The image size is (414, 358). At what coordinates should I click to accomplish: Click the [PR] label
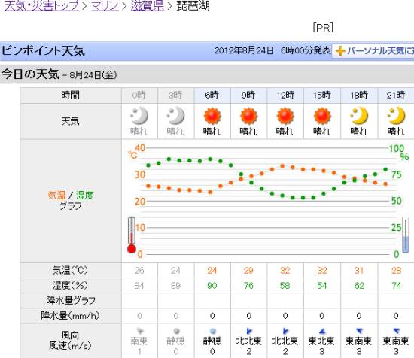point(323,27)
